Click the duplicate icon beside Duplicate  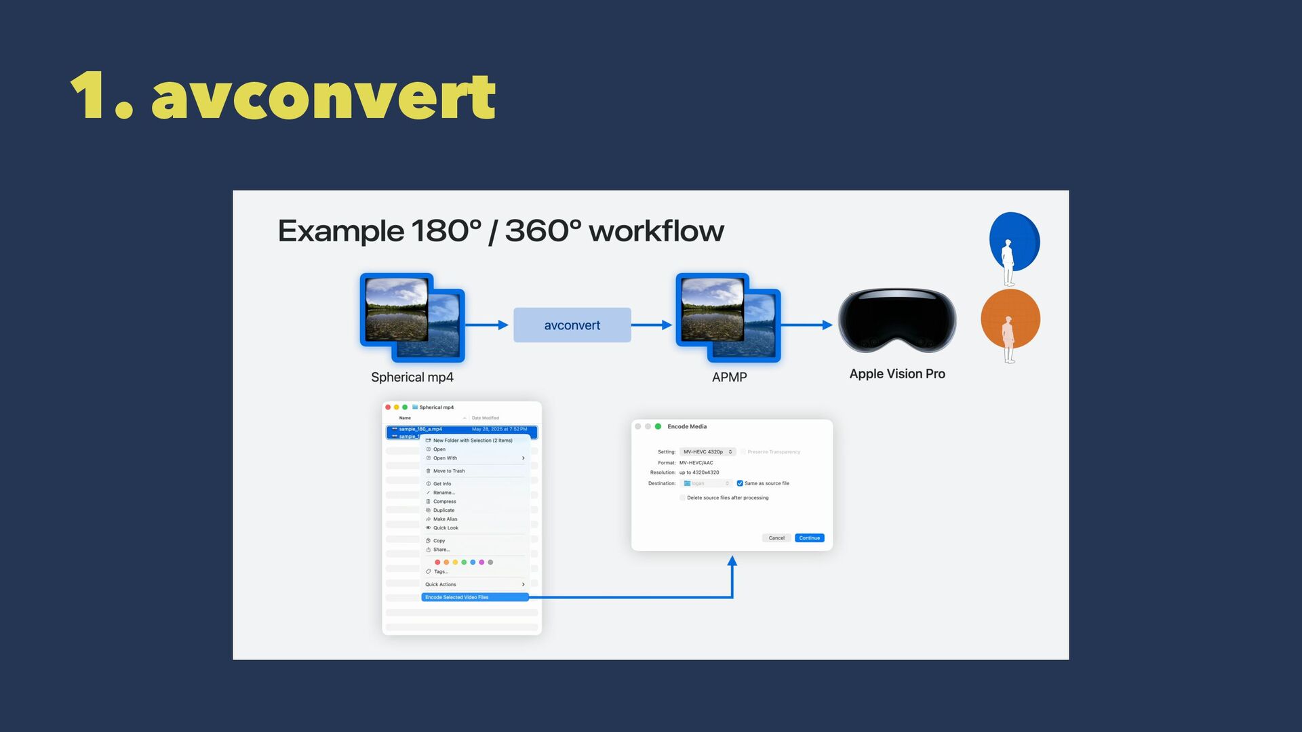click(428, 510)
